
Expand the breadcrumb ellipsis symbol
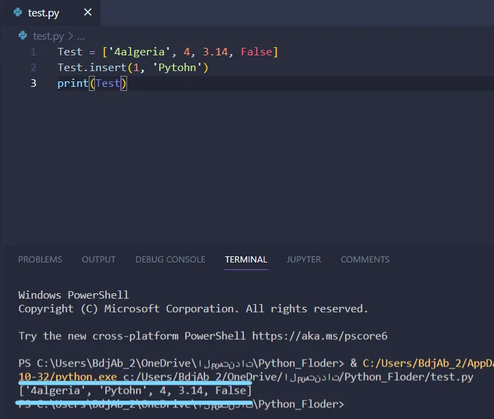pyautogui.click(x=81, y=36)
